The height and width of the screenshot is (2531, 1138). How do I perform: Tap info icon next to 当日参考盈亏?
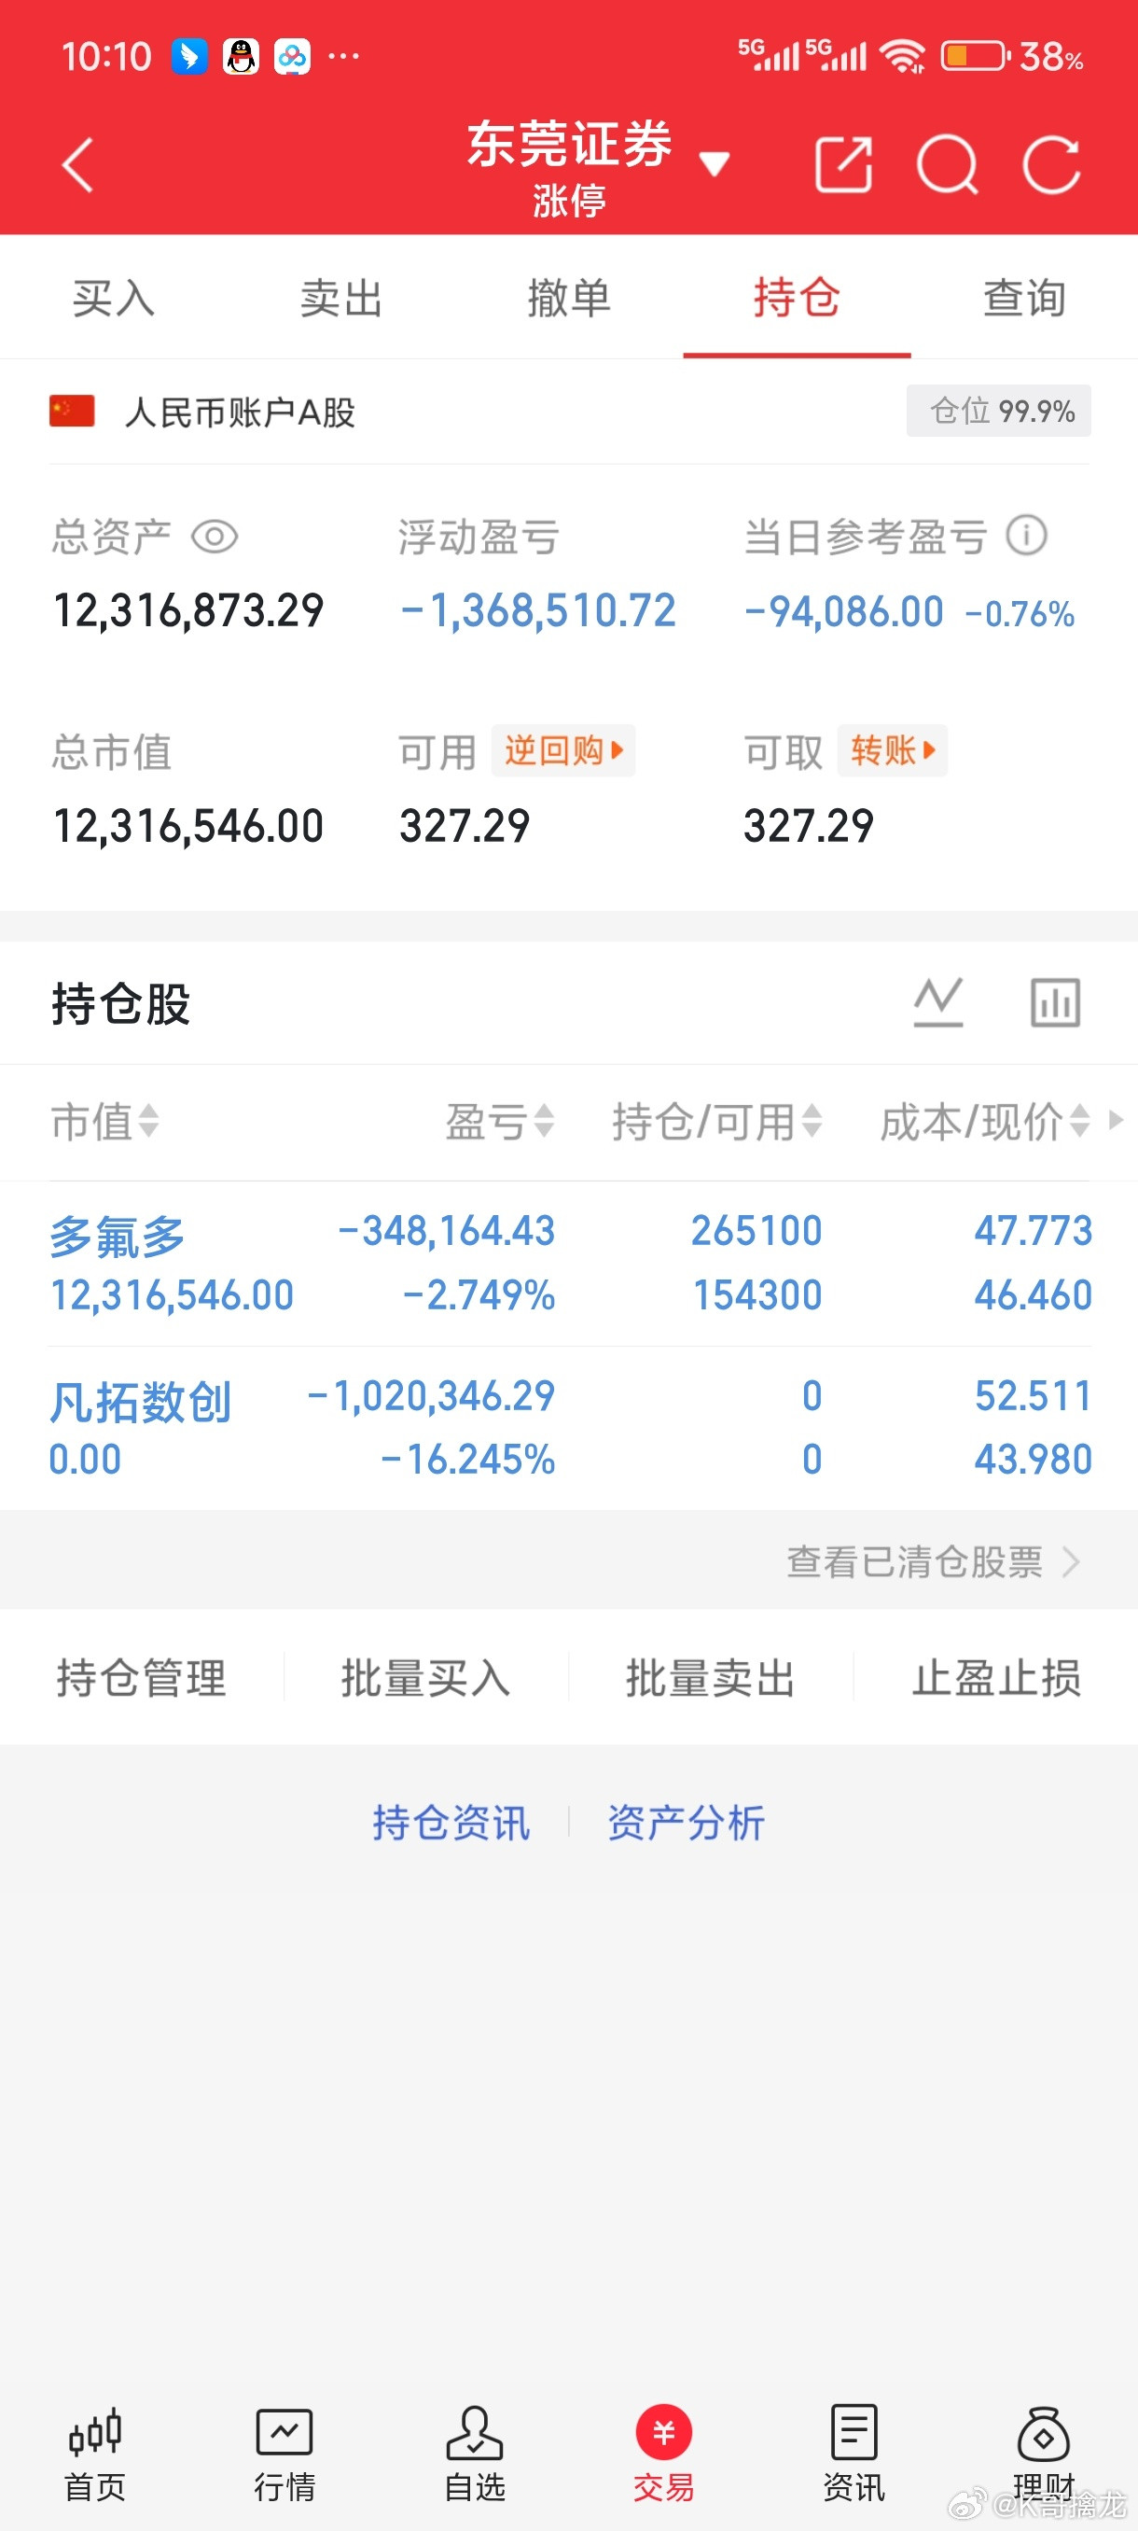click(x=1026, y=536)
